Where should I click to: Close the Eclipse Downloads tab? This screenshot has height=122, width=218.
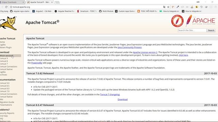point(23,2)
